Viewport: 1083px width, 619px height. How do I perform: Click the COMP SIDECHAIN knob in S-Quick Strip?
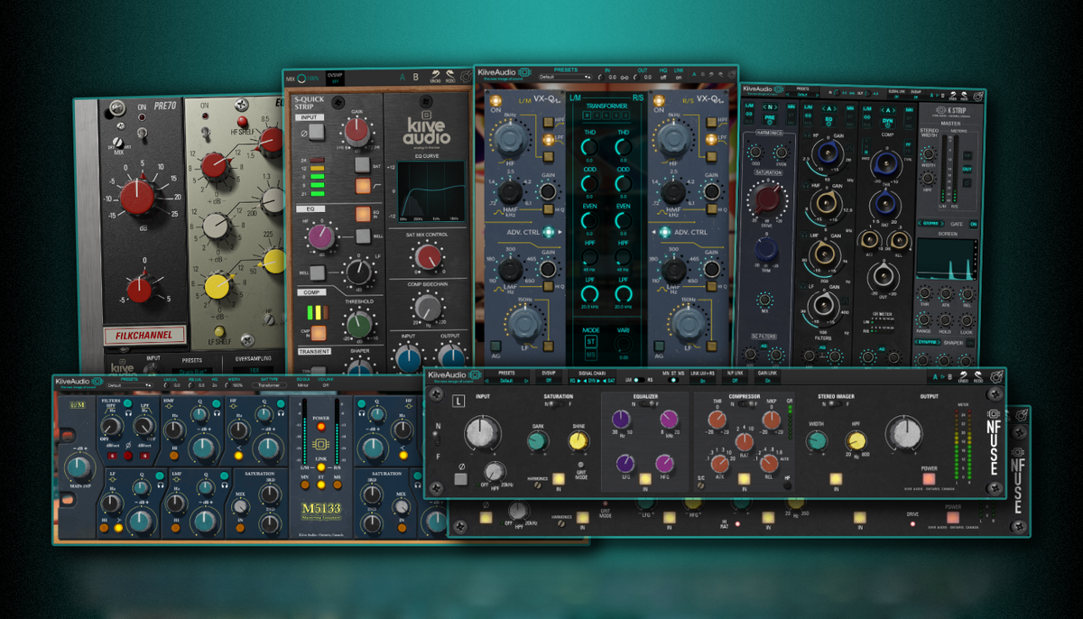(x=427, y=308)
